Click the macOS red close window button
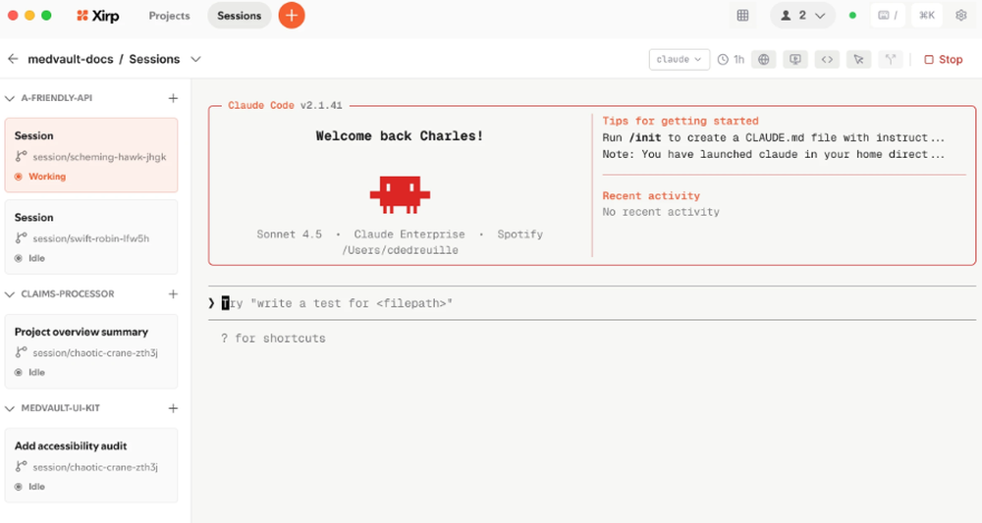Screen dimensions: 982x523 pyautogui.click(x=13, y=16)
